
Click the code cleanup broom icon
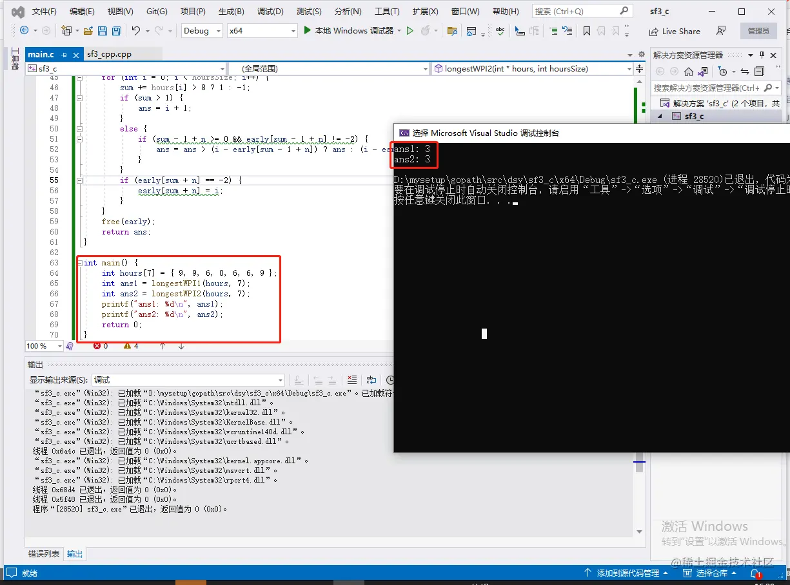[x=70, y=346]
